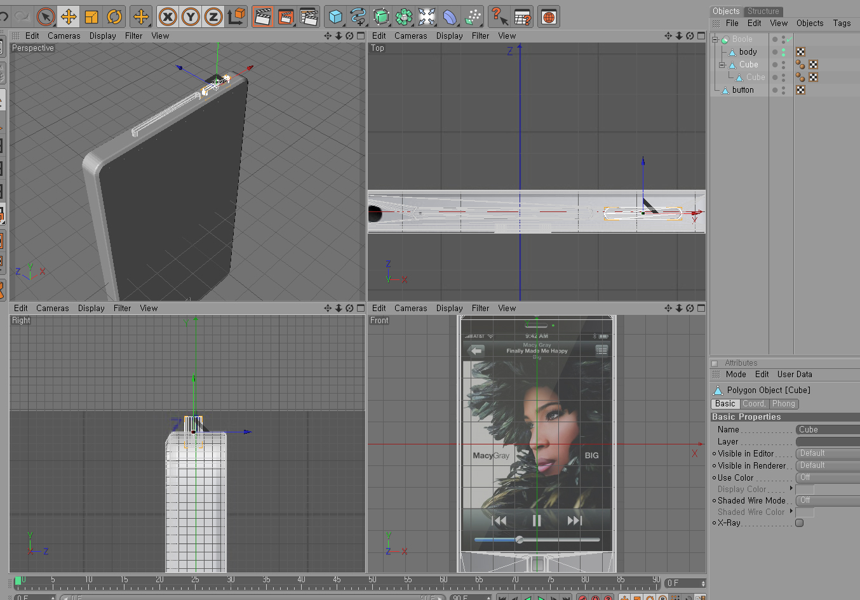This screenshot has width=860, height=600.
Task: Toggle body visibility dots
Action: click(783, 52)
